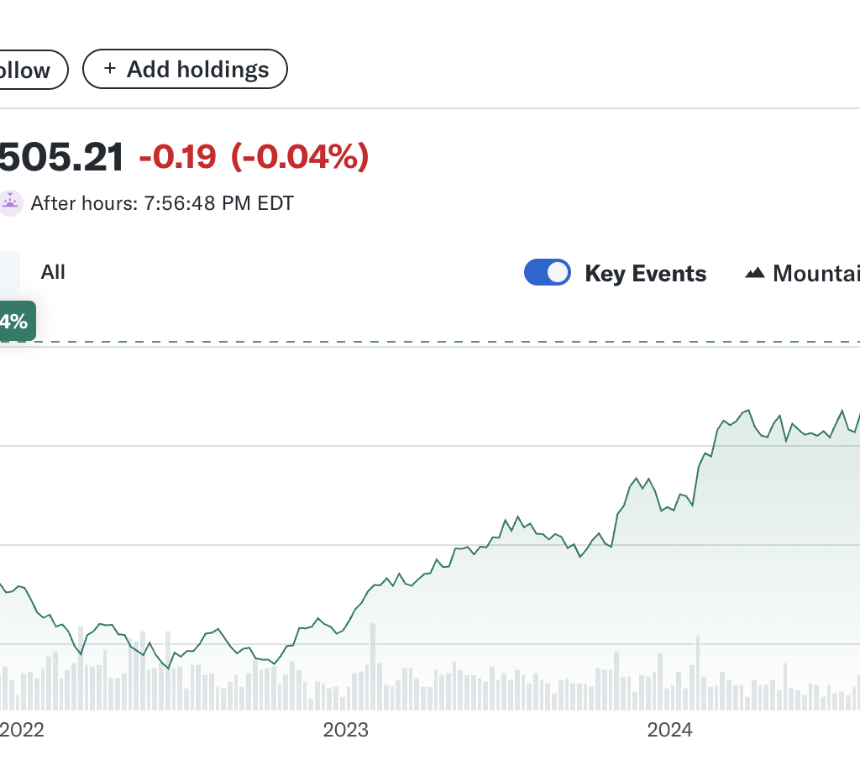Click the mountain chart type icon
The image size is (860, 776).
(x=755, y=273)
